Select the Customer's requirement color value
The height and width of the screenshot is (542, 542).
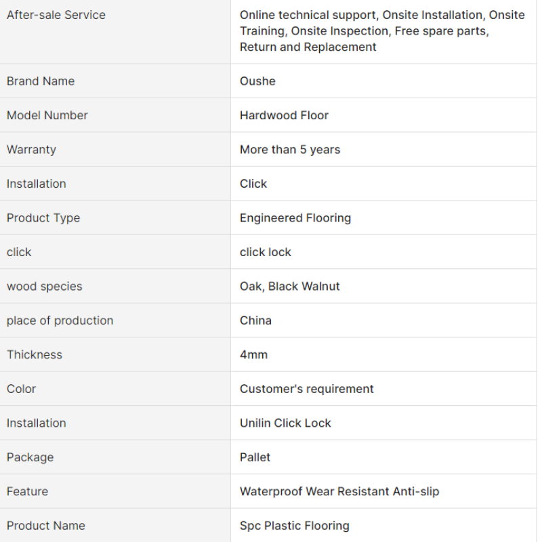click(307, 389)
